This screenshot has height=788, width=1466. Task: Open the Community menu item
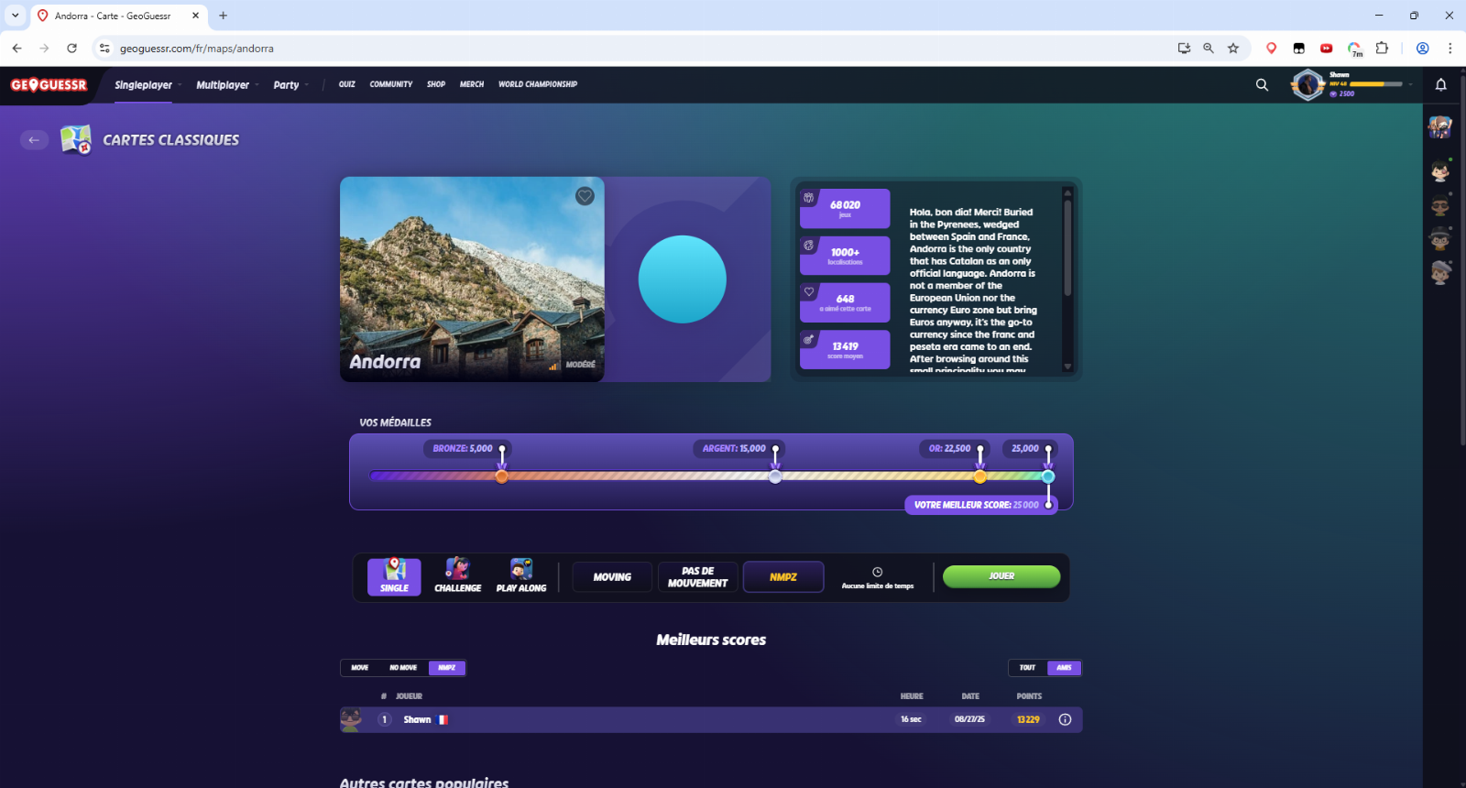390,84
